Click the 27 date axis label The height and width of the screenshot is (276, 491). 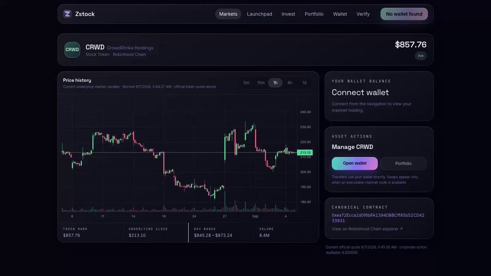tap(225, 216)
